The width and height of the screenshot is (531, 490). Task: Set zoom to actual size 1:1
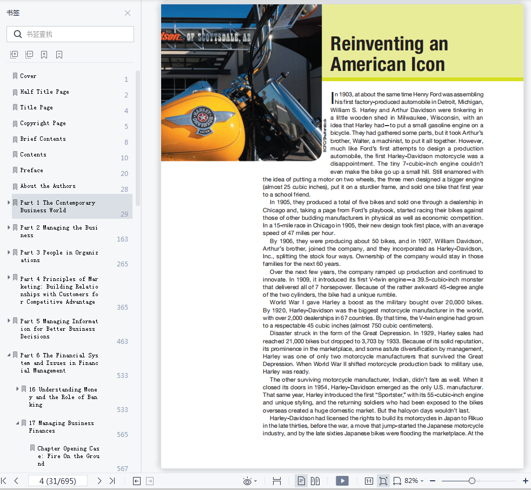tap(369, 481)
